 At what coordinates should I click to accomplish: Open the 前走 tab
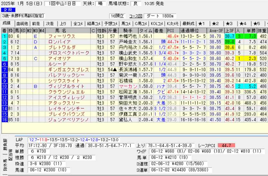(36, 23)
